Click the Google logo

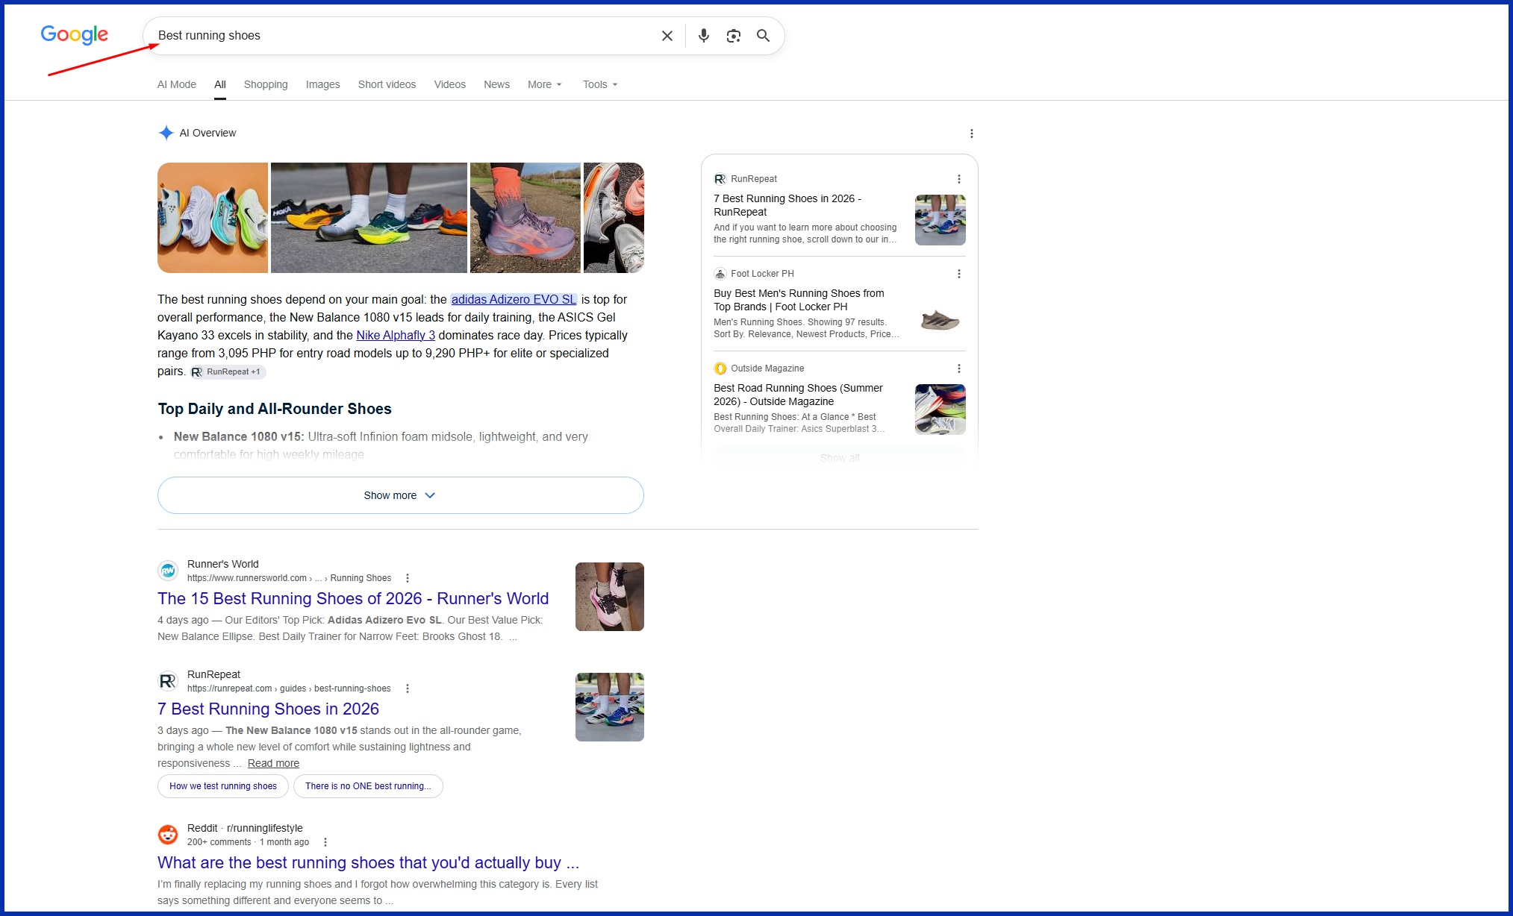[x=74, y=34]
